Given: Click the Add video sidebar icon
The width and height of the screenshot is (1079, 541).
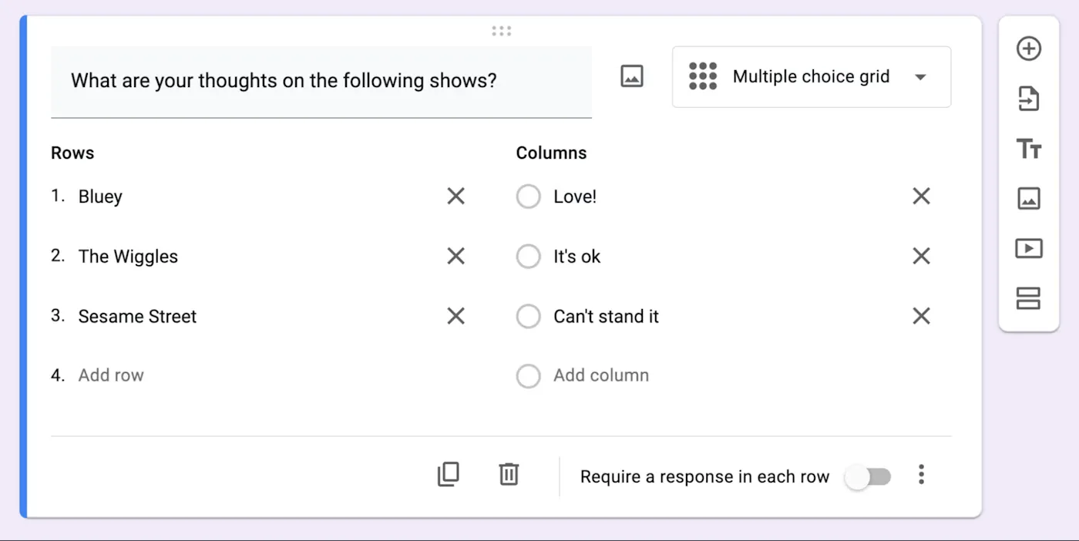Looking at the screenshot, I should point(1029,248).
